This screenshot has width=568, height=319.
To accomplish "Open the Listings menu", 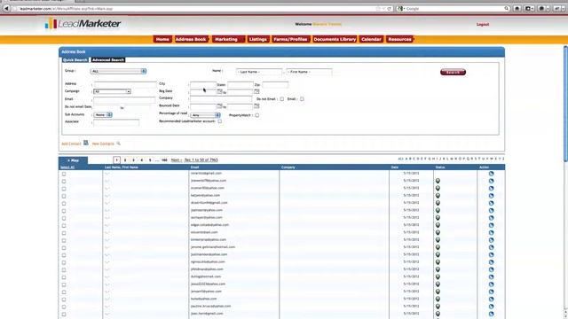I will tap(258, 39).
